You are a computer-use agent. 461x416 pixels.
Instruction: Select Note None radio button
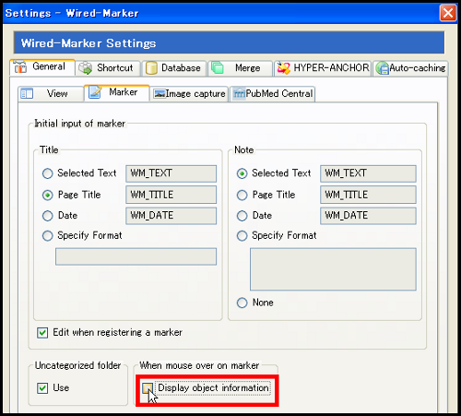(242, 303)
